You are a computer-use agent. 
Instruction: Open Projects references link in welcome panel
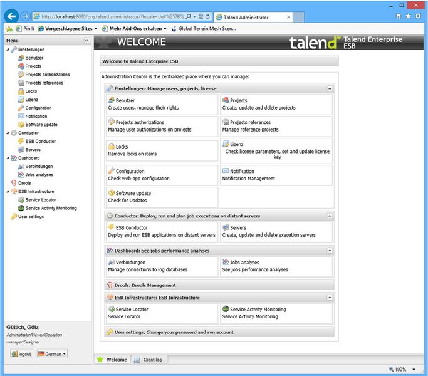[x=250, y=122]
